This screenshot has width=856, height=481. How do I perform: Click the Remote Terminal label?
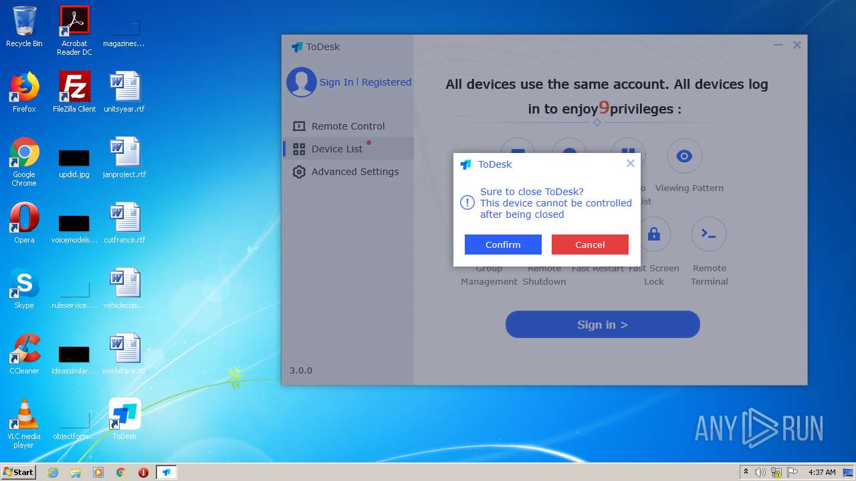709,275
